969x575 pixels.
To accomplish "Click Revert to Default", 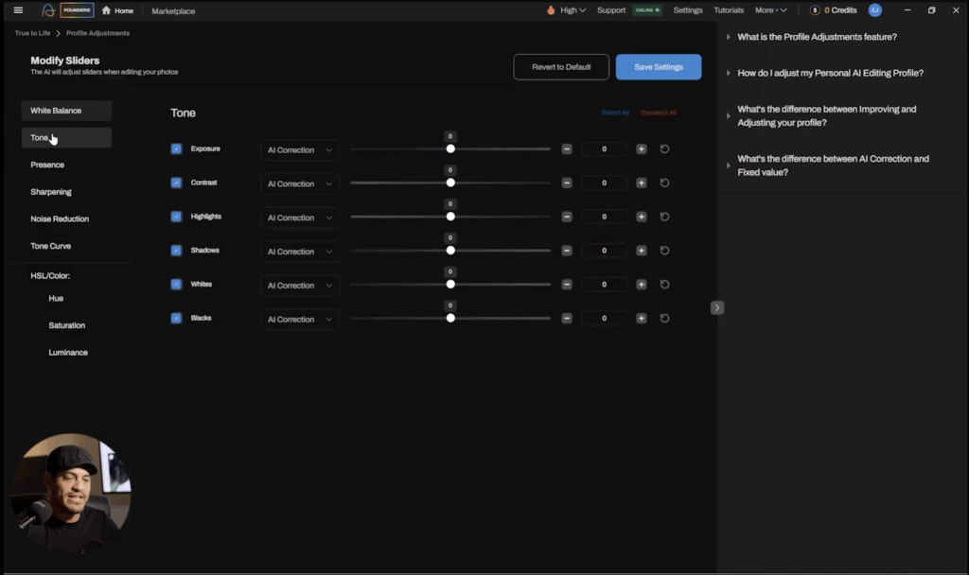I will (x=560, y=66).
